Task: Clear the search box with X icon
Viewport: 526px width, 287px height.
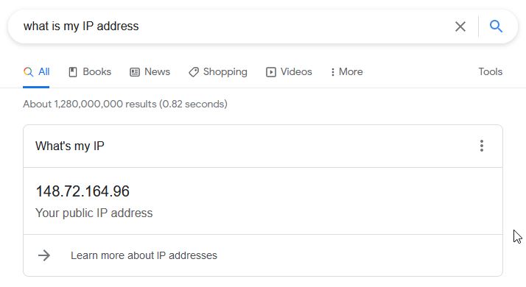Action: [460, 26]
